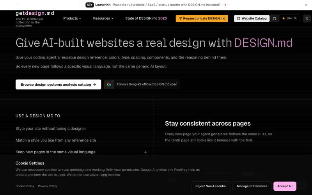Image resolution: width=312 pixels, height=195 pixels.
Task: Open Manage Preferences for cookies
Action: coord(252,186)
